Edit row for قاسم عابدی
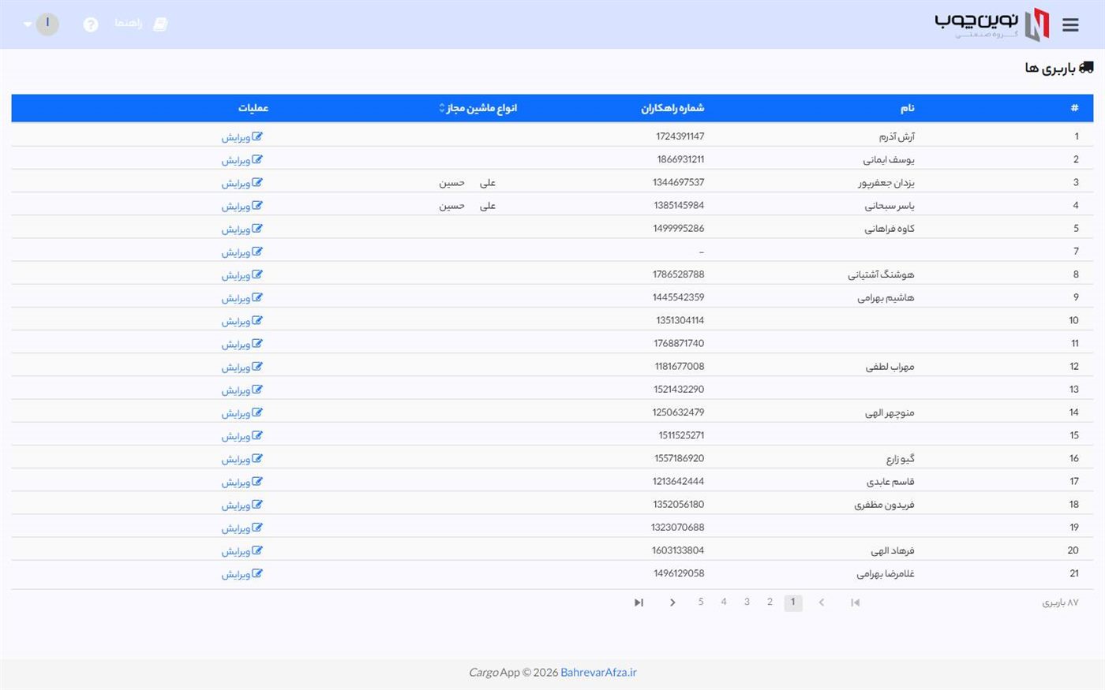Screen dimensions: 1105x690 [242, 482]
